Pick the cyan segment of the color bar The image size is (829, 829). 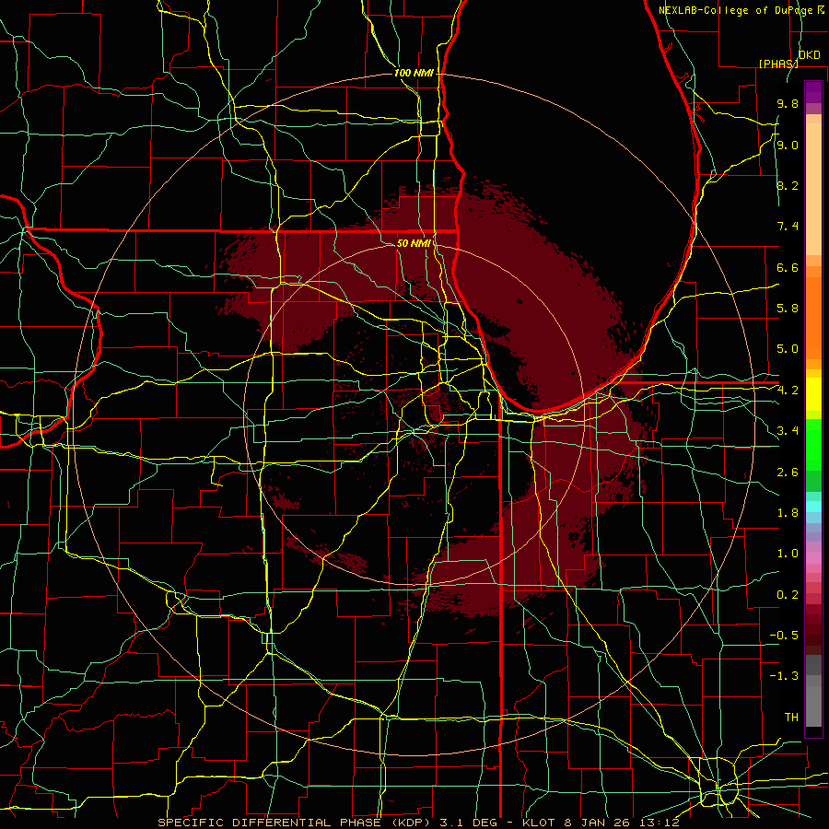(813, 507)
